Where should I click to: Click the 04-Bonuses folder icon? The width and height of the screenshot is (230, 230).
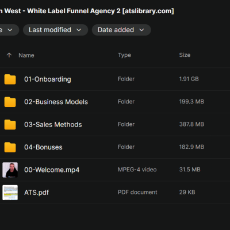pos(10,147)
